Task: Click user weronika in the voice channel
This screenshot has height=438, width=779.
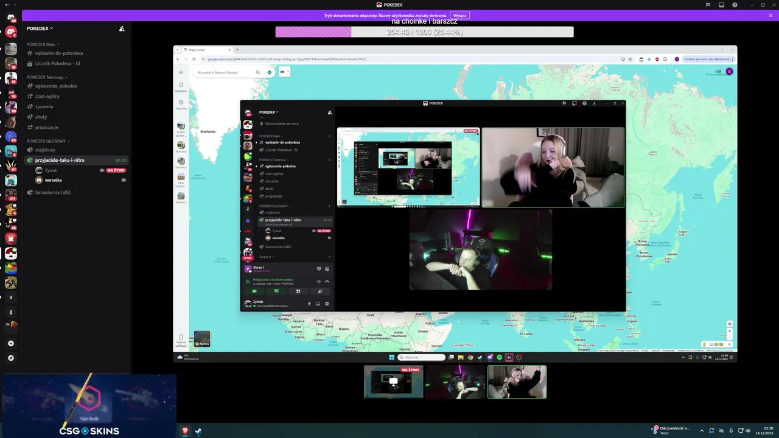Action: (53, 180)
